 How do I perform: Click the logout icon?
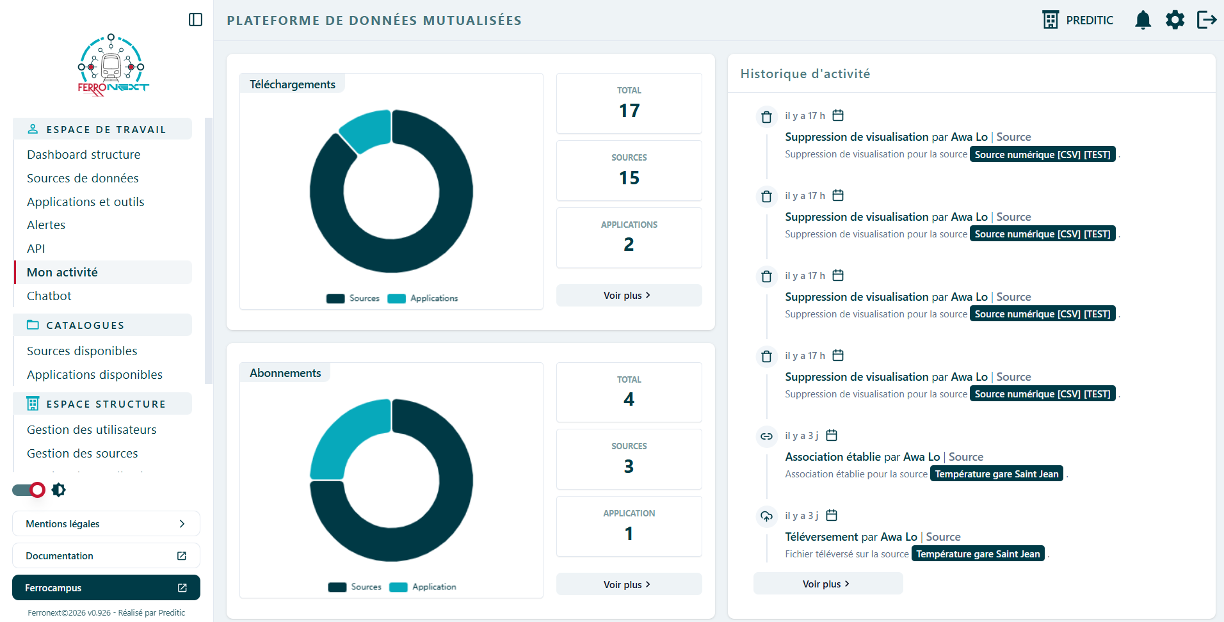pos(1207,20)
